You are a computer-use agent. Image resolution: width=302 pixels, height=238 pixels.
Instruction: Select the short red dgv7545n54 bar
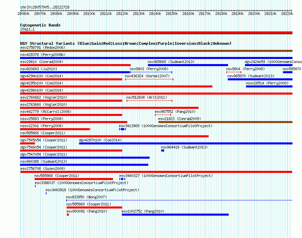[x=27, y=143]
